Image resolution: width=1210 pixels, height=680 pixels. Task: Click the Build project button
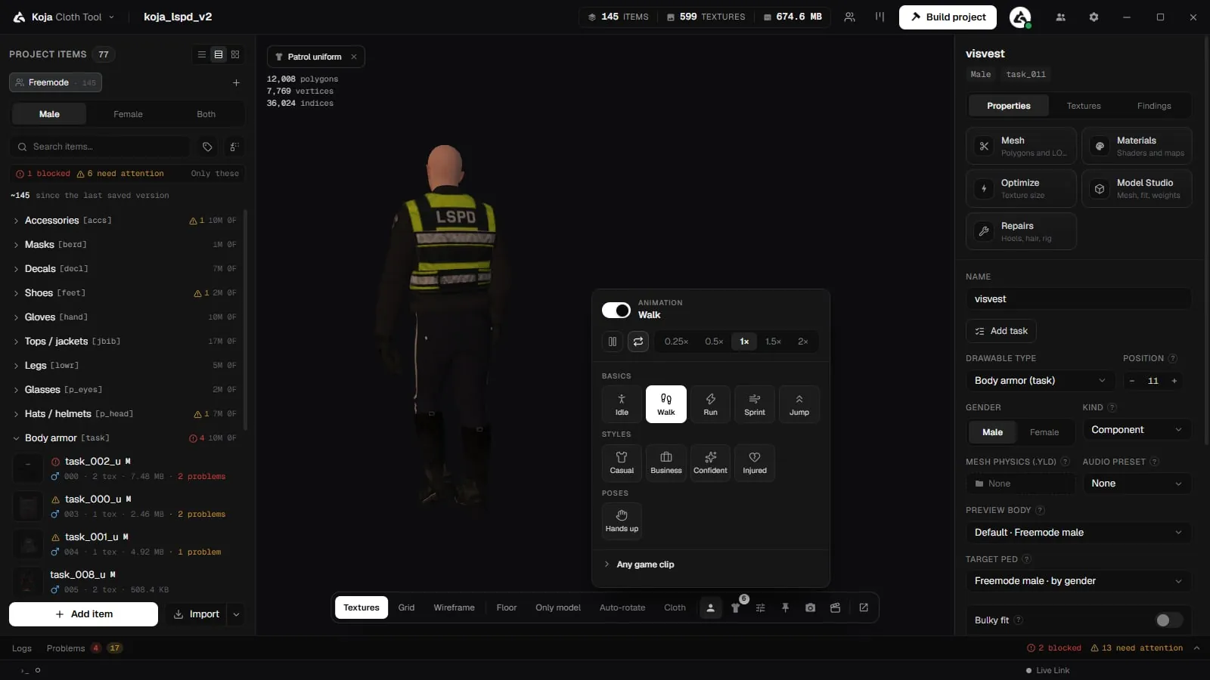[948, 17]
